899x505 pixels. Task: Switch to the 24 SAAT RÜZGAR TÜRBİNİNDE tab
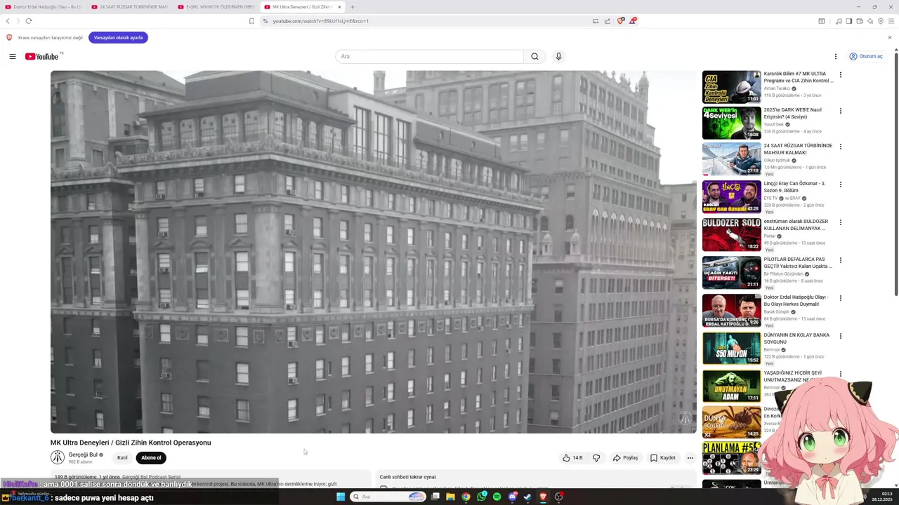click(x=130, y=7)
